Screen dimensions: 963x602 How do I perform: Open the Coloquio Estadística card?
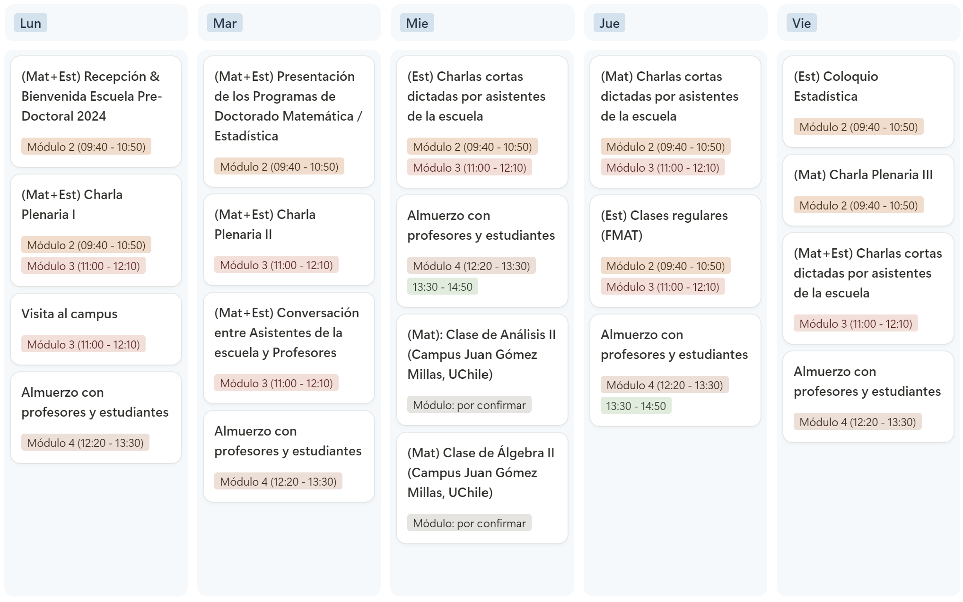point(868,102)
